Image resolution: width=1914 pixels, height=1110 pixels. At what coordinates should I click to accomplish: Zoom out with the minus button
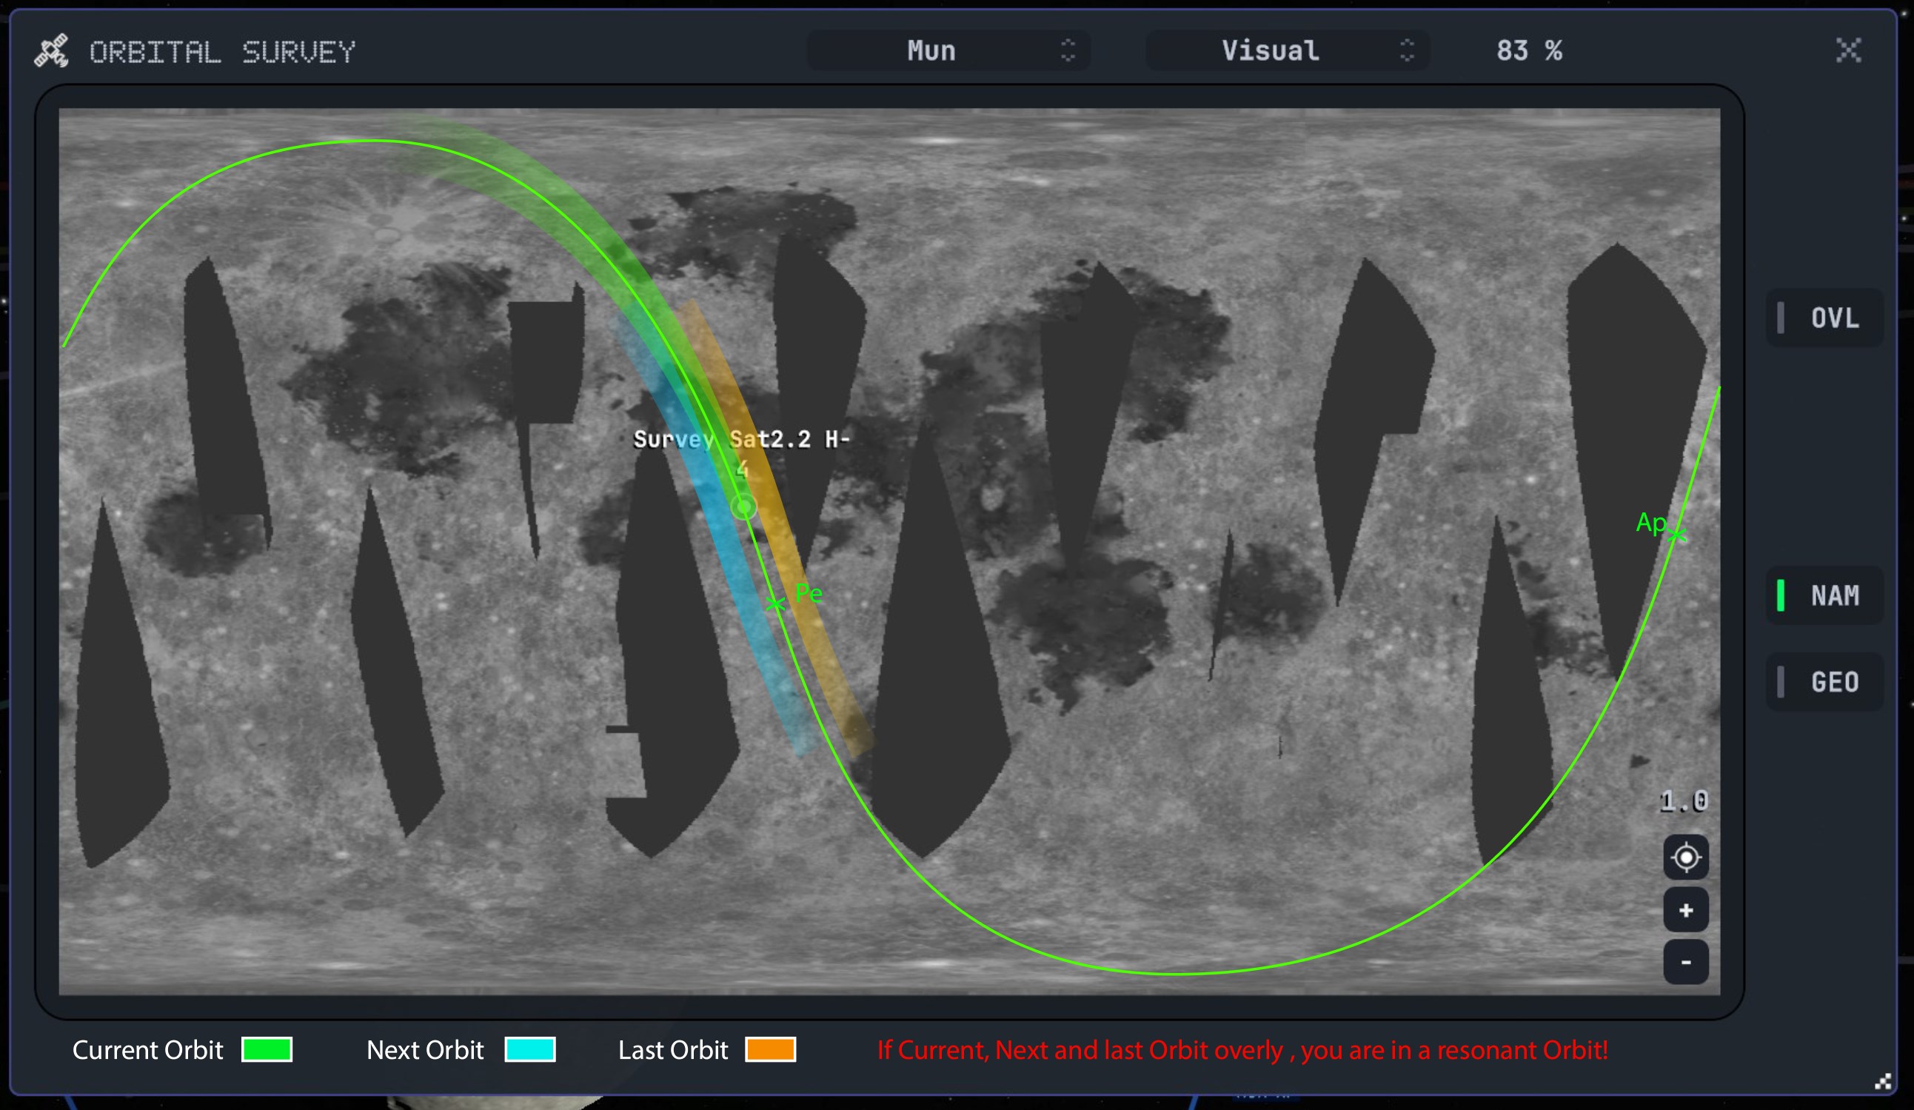click(1686, 962)
